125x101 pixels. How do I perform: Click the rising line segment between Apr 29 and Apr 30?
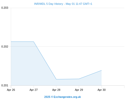click(x=90, y=74)
